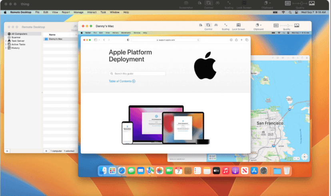
Task: Expand History in the sidebar
Action: [x=6, y=48]
